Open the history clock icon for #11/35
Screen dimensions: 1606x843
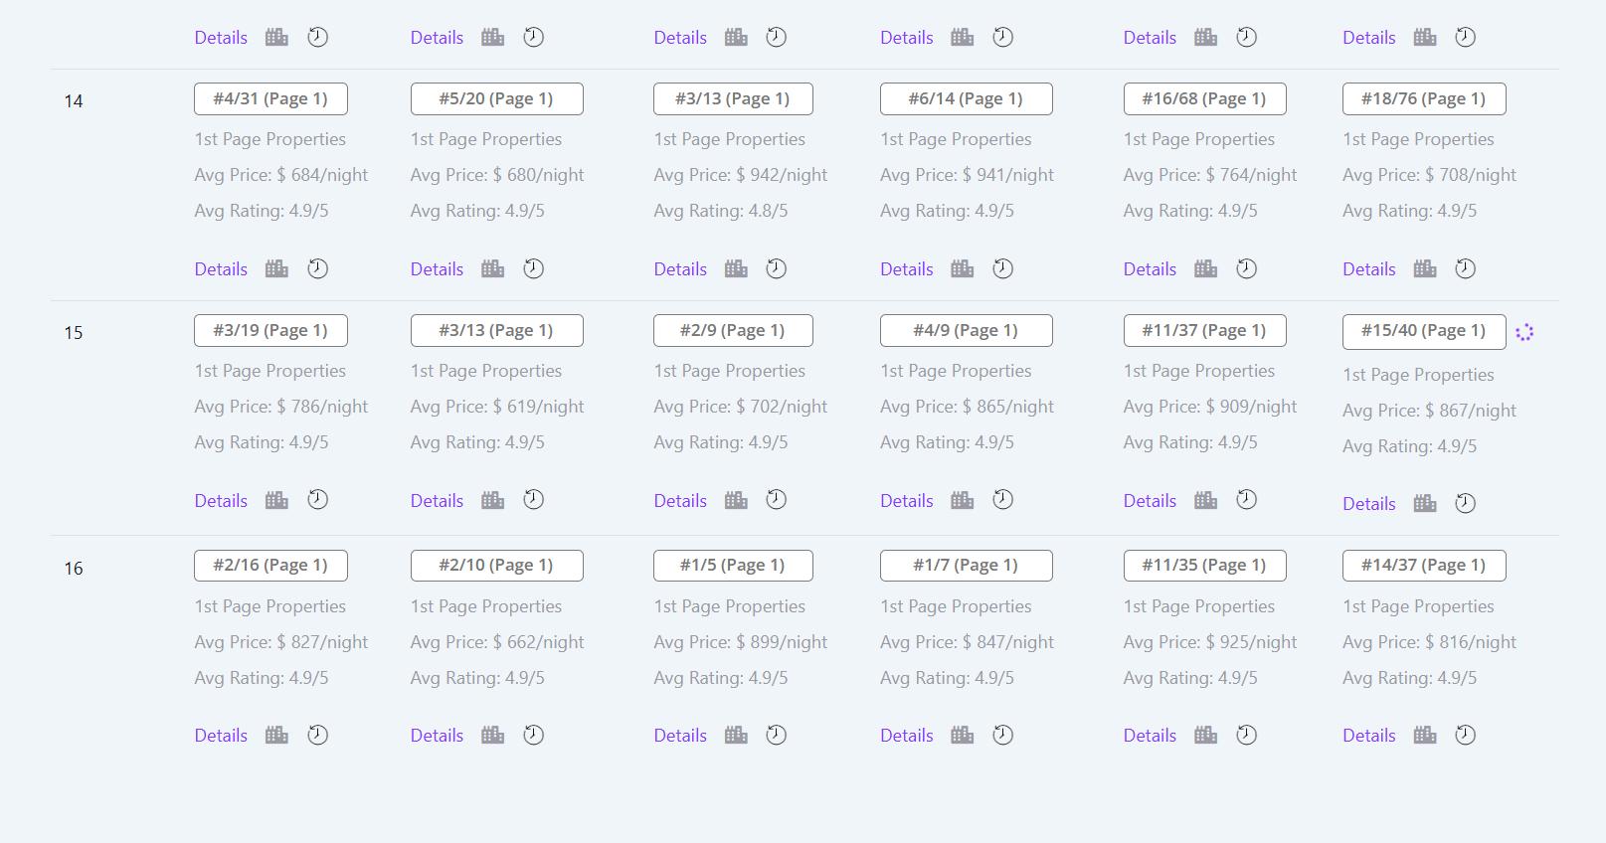(1247, 735)
